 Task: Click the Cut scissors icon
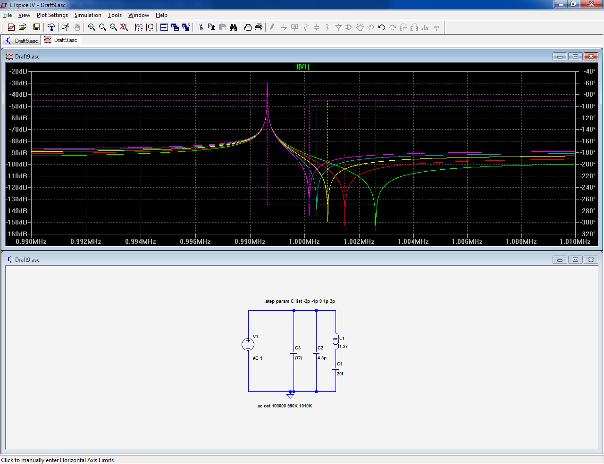pos(201,27)
